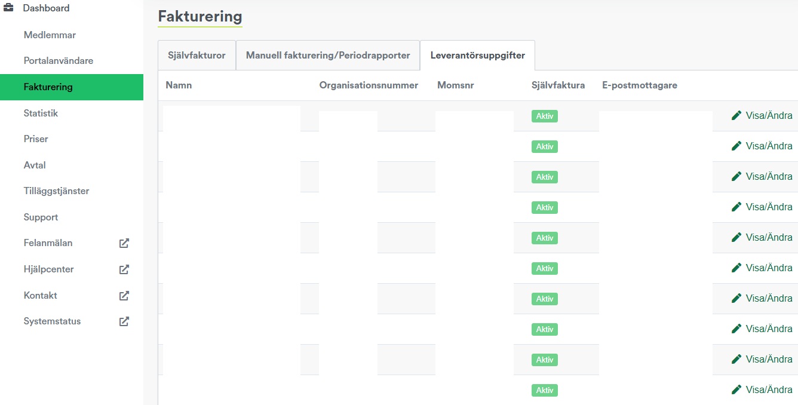Open Medlemmar in the sidebar
Image resolution: width=798 pixels, height=405 pixels.
coord(50,35)
